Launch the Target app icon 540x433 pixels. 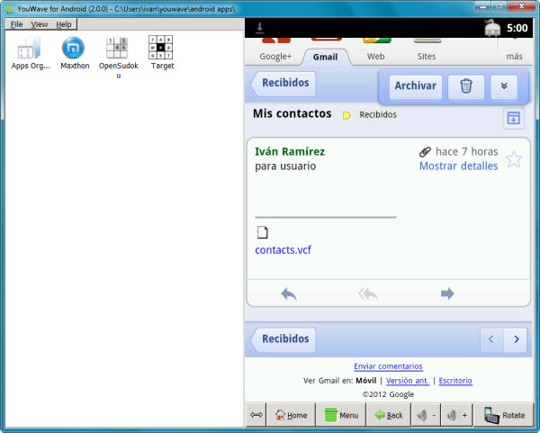coord(162,49)
